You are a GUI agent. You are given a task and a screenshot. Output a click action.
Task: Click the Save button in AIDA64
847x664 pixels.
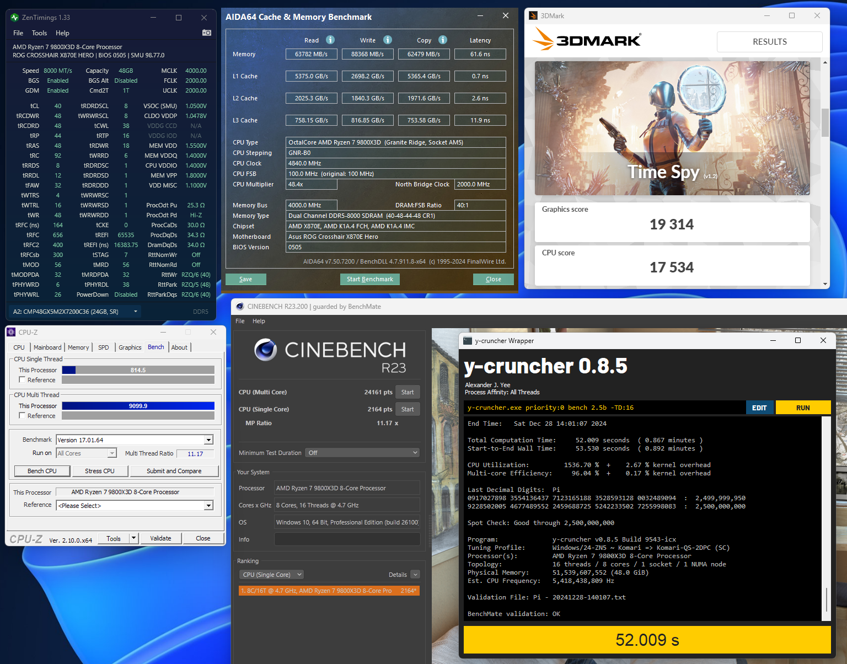tap(246, 279)
